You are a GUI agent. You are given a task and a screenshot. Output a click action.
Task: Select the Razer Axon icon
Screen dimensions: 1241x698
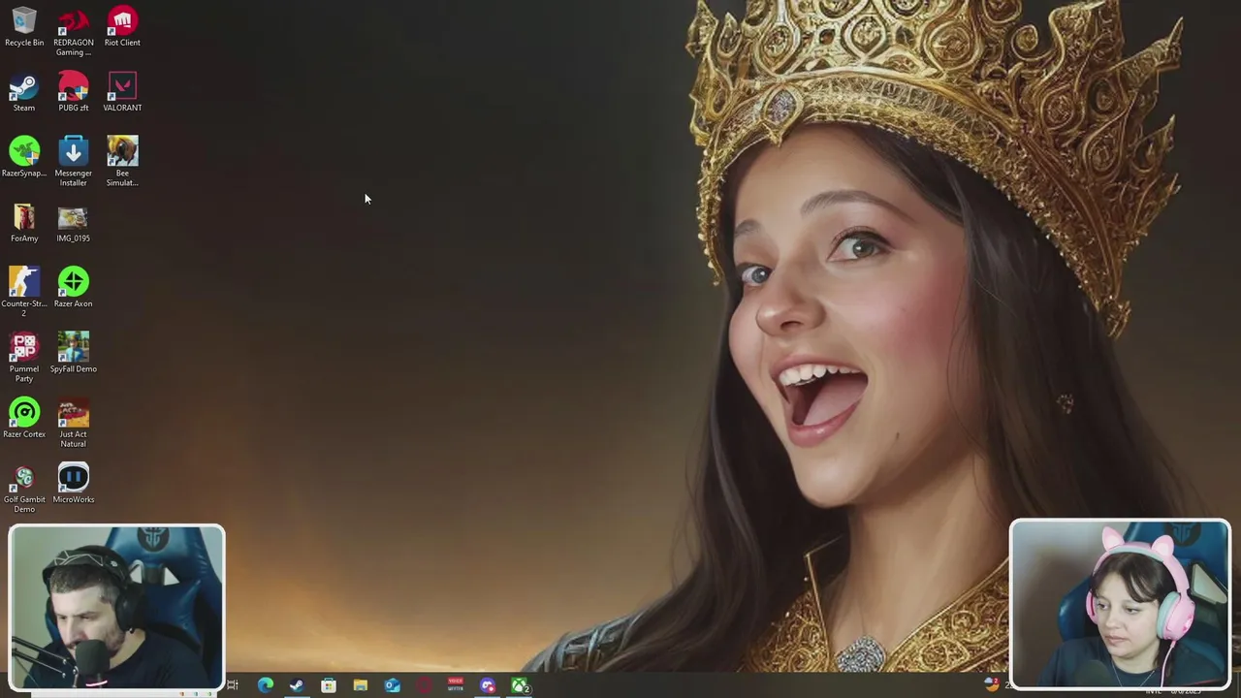click(74, 288)
